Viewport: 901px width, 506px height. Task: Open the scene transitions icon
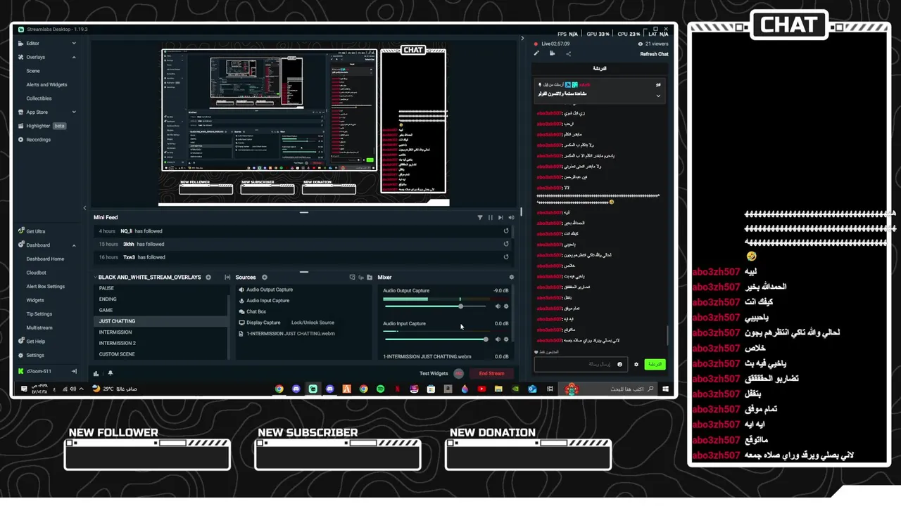(227, 278)
